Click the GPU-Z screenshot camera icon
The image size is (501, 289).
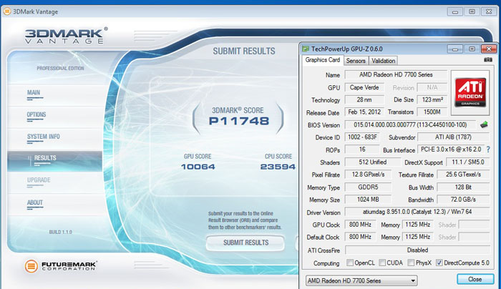click(488, 59)
